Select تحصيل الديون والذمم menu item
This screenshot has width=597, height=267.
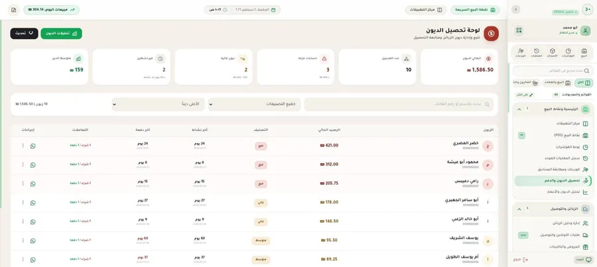(x=552, y=181)
